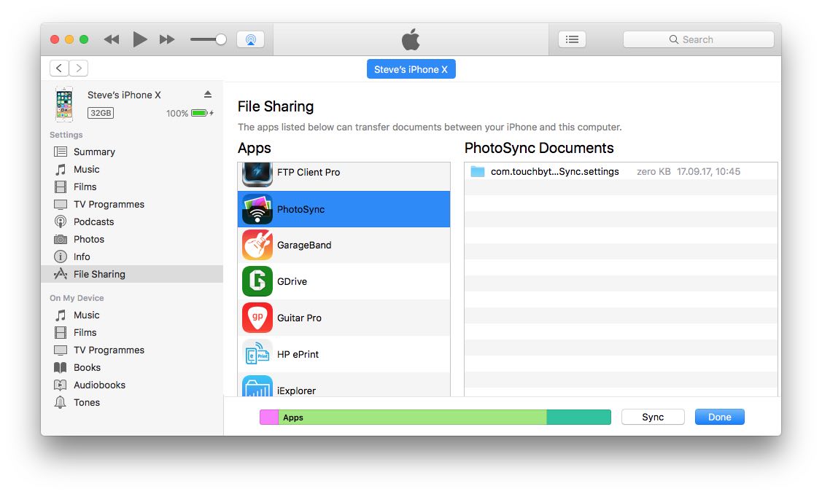Select Guitar Pro app
Screen dimensions: 822x494
point(344,318)
